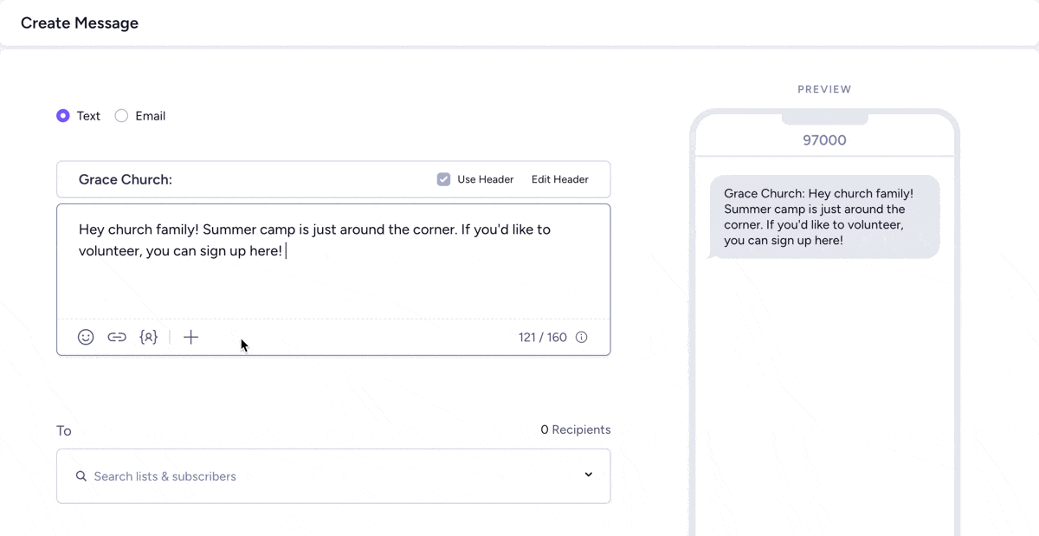Click the magnifier icon in recipients field
This screenshot has height=536, width=1039.
click(x=81, y=476)
